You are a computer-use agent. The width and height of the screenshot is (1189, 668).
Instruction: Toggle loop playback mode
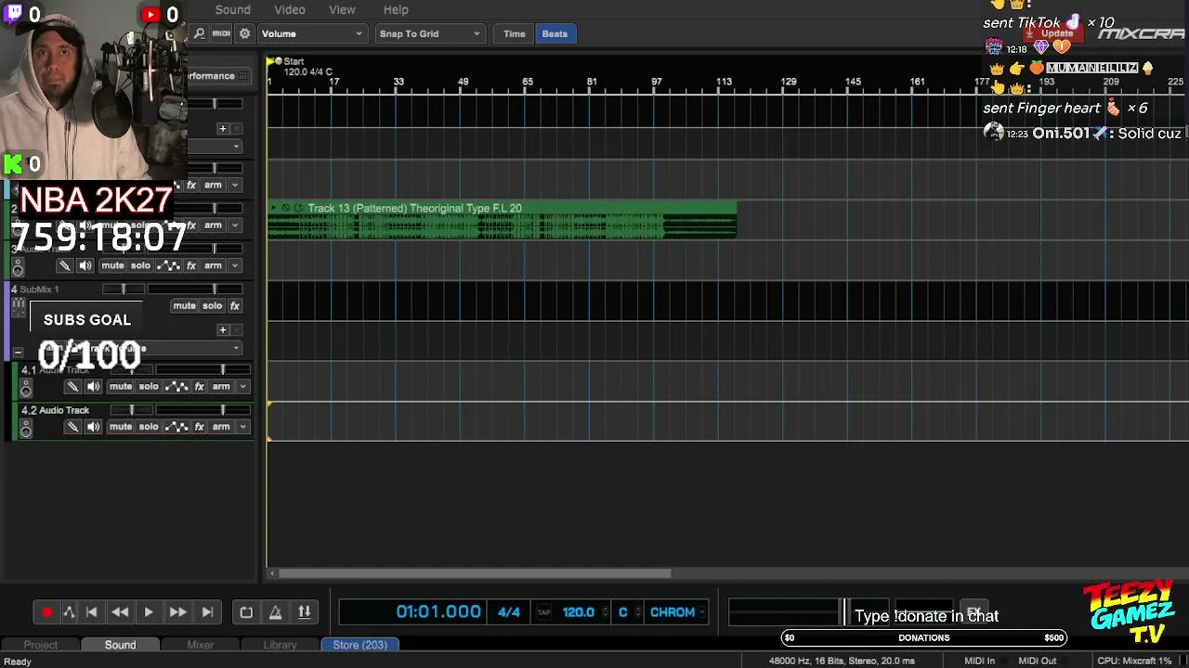tap(246, 612)
